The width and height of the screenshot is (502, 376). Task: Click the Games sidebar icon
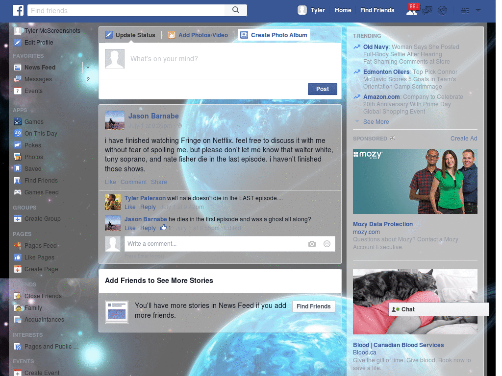(x=18, y=121)
